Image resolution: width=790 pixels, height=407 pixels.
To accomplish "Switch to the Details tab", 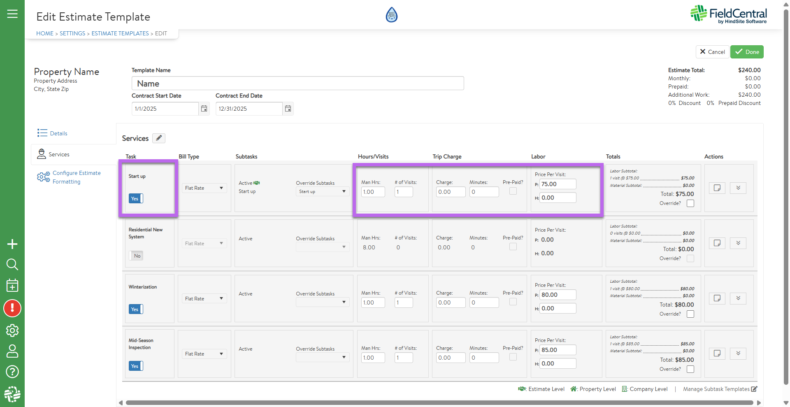I will [58, 133].
